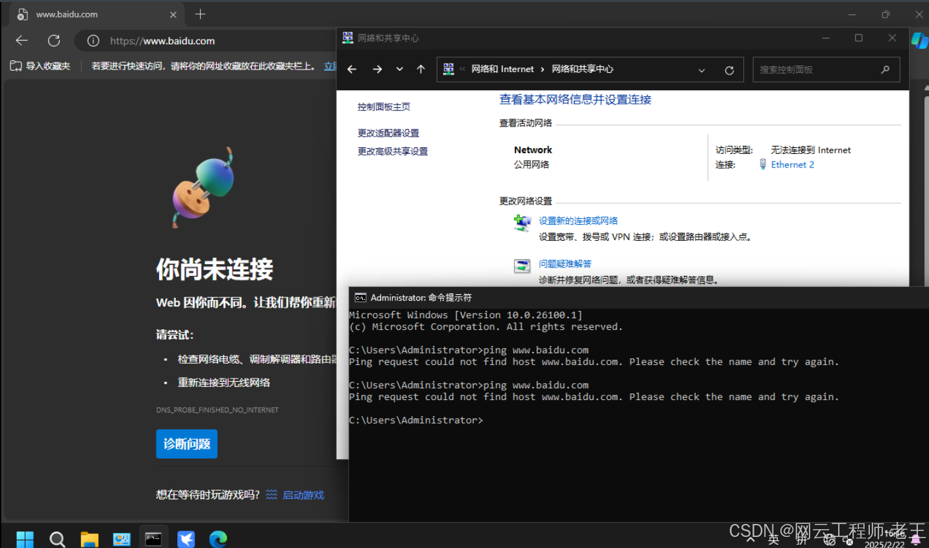929x548 pixels.
Task: Open the Windows Start menu
Action: click(25, 539)
